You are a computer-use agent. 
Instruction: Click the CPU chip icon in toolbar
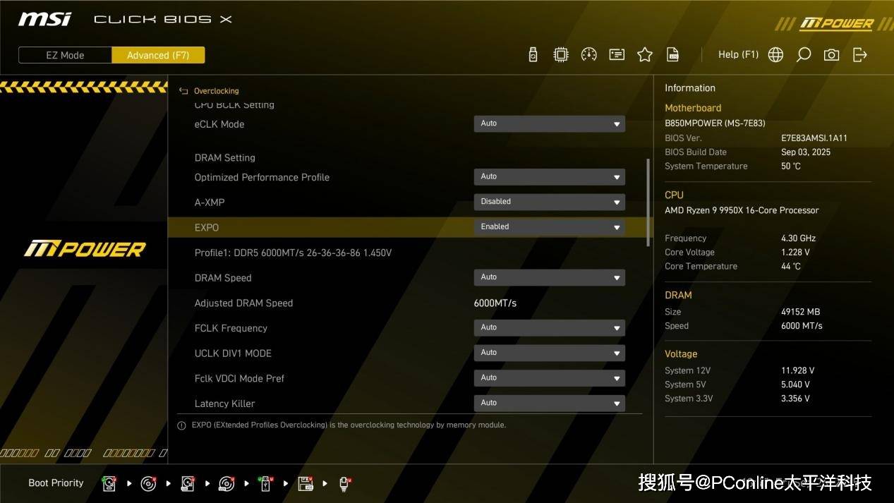pyautogui.click(x=561, y=54)
